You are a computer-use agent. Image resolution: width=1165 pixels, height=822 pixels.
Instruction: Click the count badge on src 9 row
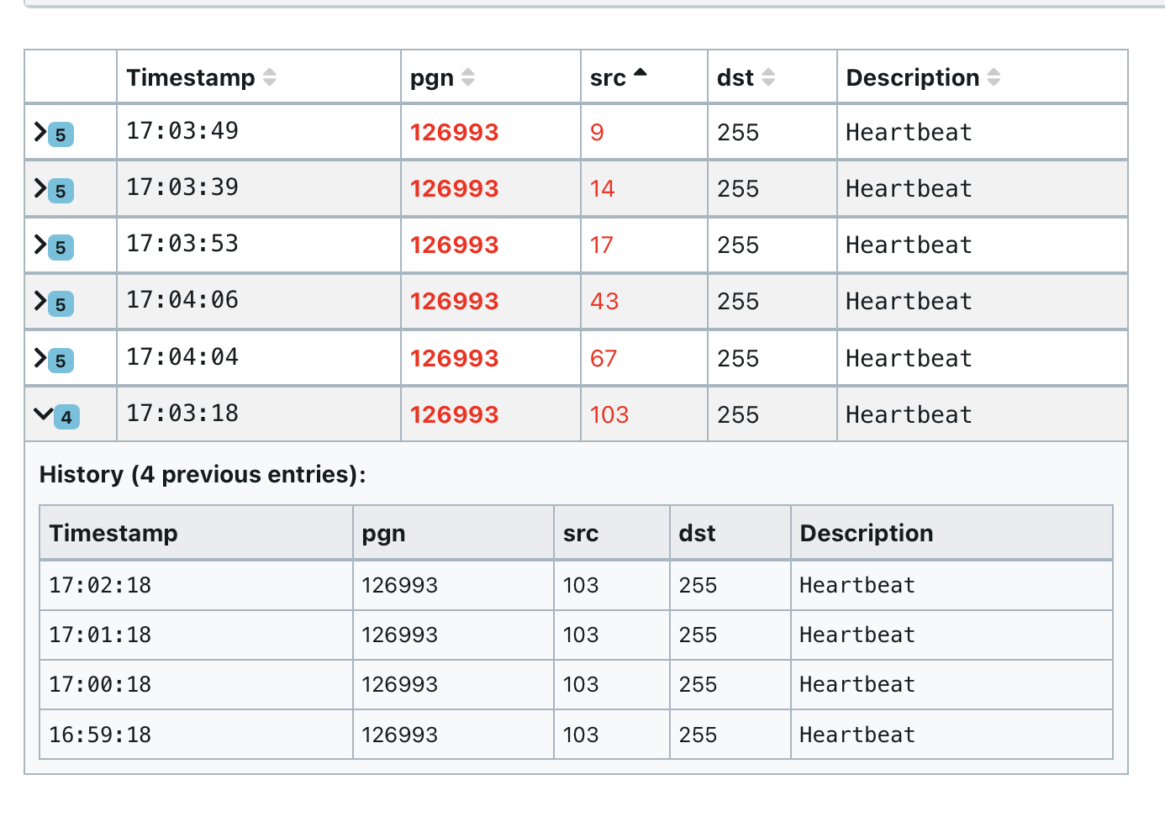[x=61, y=134]
